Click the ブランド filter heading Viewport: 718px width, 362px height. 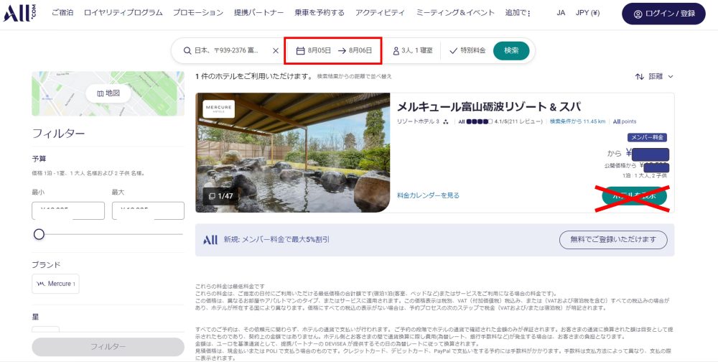click(x=46, y=265)
